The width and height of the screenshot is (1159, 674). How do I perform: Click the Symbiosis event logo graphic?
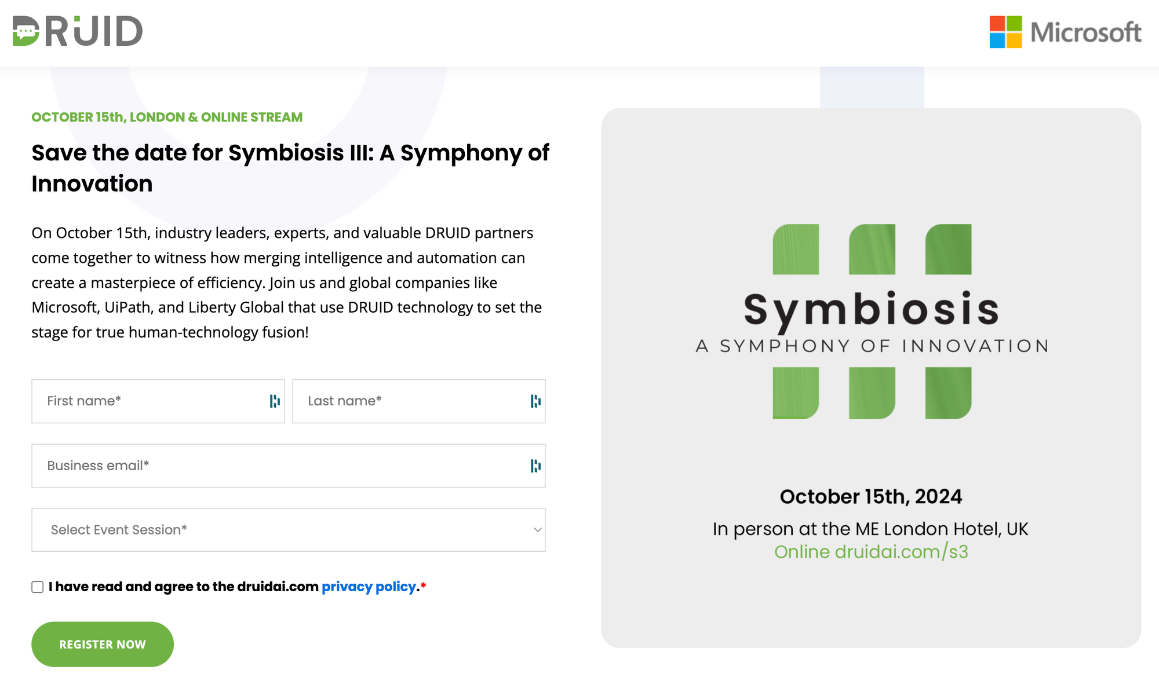(872, 321)
